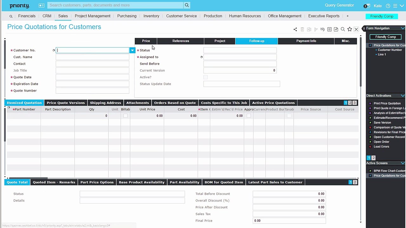The image size is (406, 228).
Task: Click the Kate user name
Action: [377, 6]
